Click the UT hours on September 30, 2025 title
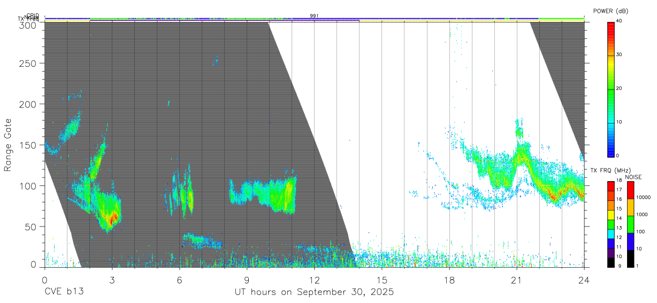The image size is (657, 303). click(x=314, y=293)
